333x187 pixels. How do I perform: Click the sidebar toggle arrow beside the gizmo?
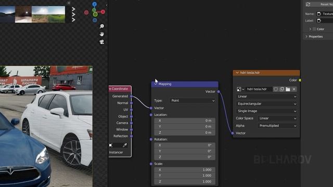coord(107,5)
